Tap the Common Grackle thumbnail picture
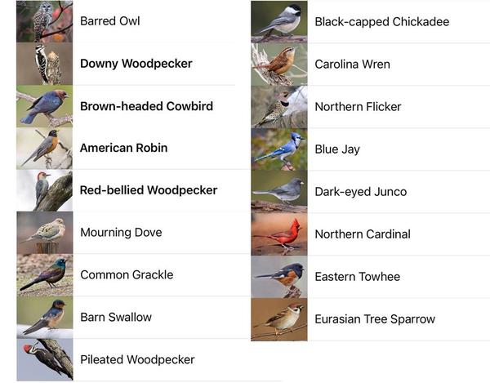 click(x=44, y=275)
